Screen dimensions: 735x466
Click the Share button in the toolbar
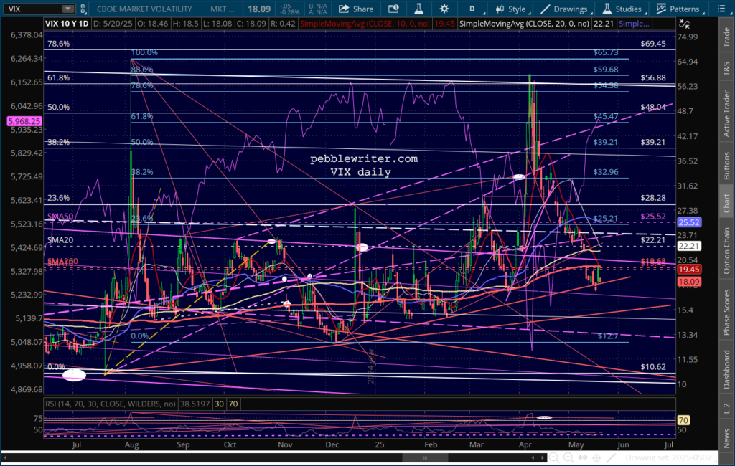pos(356,9)
